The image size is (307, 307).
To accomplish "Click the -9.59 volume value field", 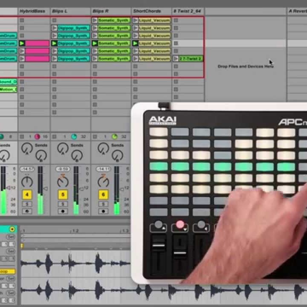I will 63,169.
